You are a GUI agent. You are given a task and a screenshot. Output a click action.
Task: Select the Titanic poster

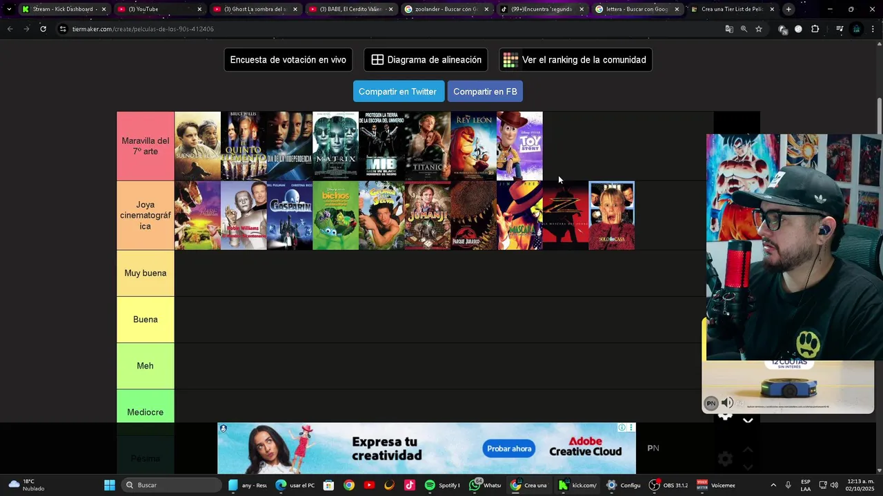(x=428, y=146)
